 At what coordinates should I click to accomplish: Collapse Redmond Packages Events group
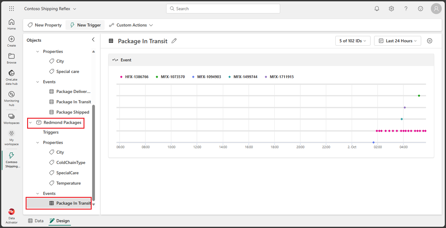coord(38,194)
